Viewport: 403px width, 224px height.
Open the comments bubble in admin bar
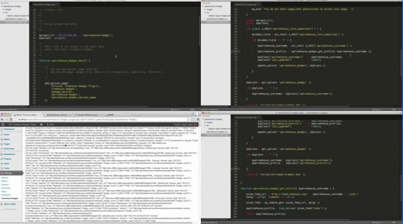click(x=42, y=125)
